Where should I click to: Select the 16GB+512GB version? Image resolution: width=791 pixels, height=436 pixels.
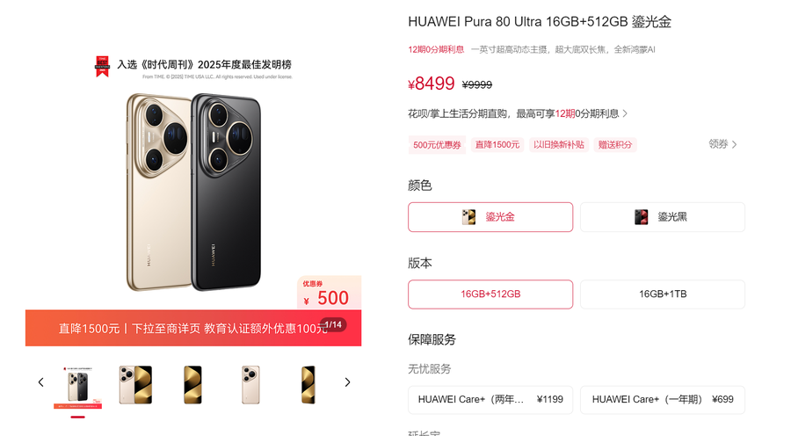click(490, 294)
